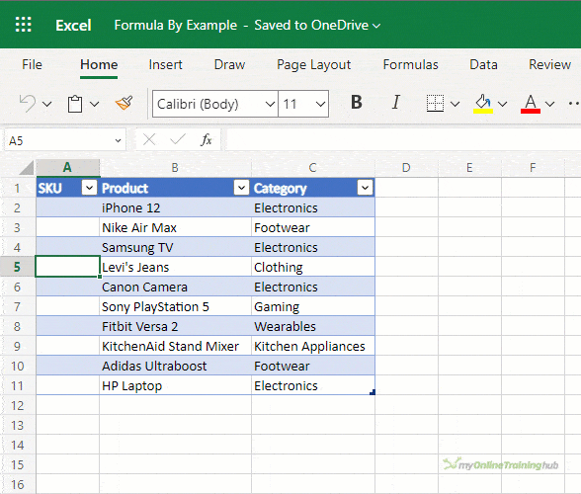Switch to the Review tab
This screenshot has width=581, height=494.
(549, 64)
